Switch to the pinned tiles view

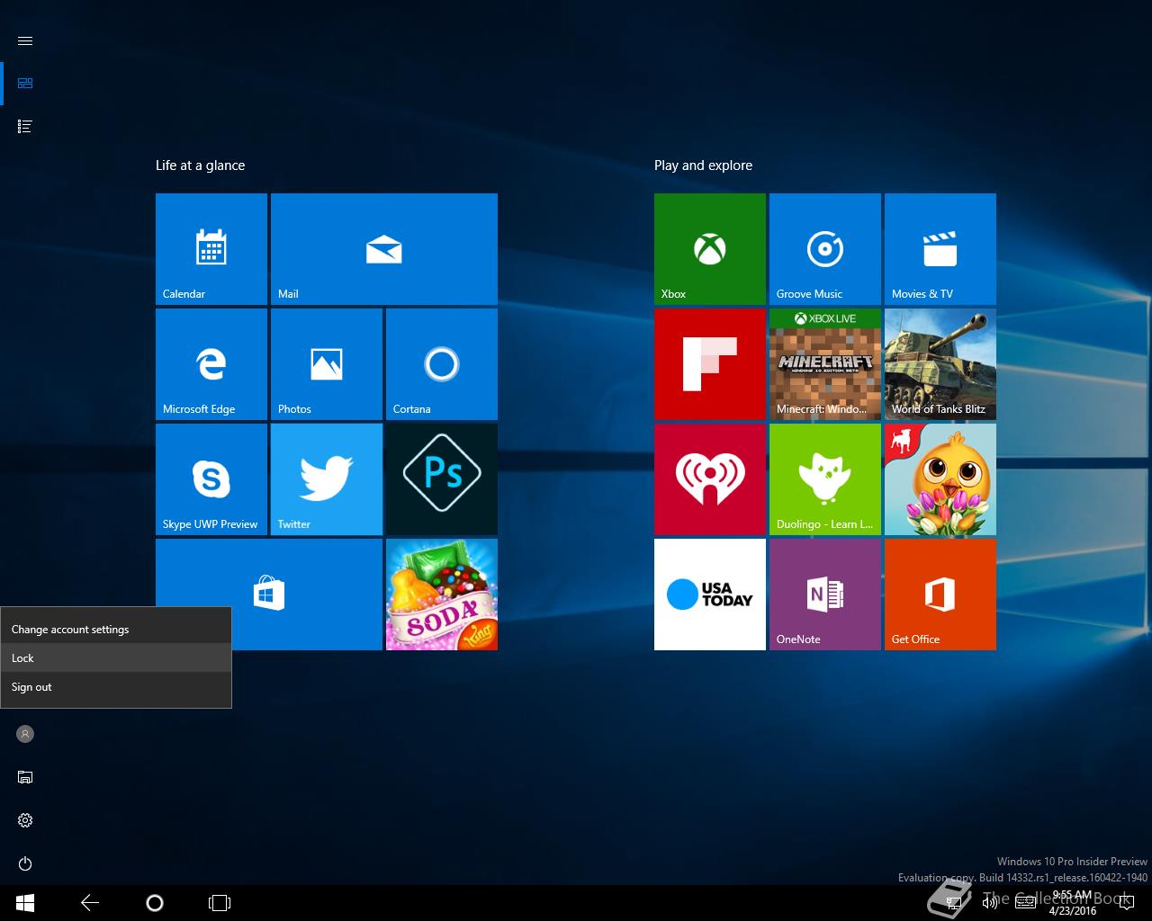pos(25,84)
